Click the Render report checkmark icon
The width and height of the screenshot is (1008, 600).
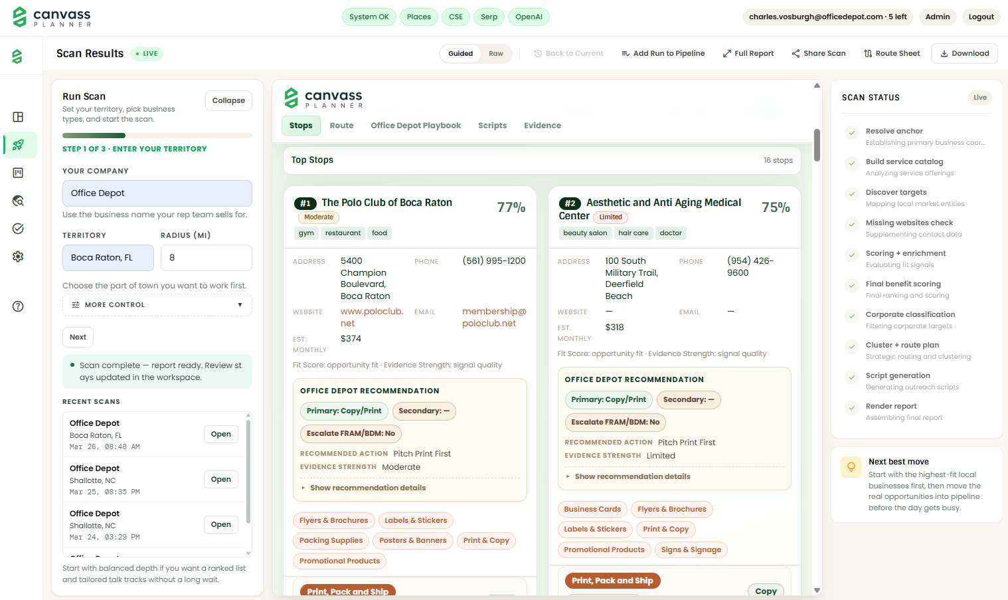click(851, 408)
